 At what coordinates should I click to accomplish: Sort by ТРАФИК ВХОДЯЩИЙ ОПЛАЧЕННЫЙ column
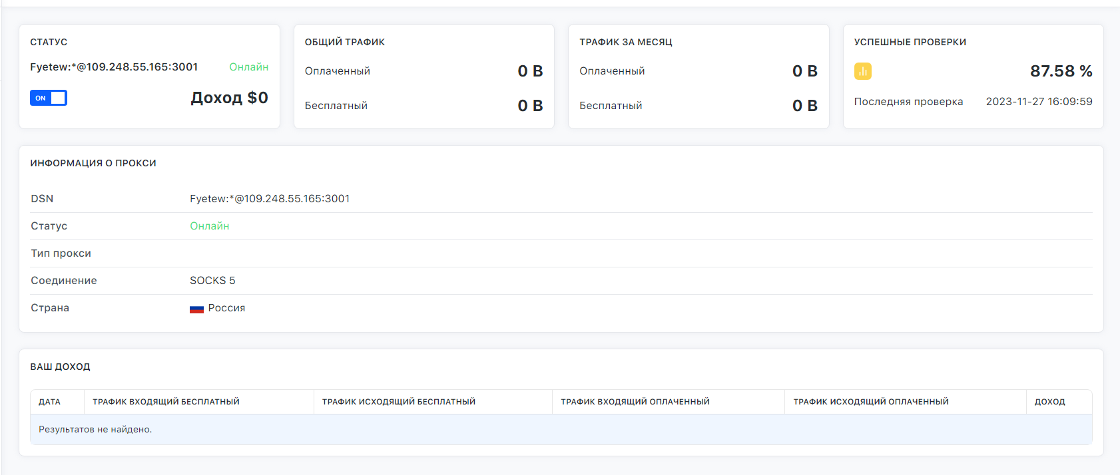635,402
